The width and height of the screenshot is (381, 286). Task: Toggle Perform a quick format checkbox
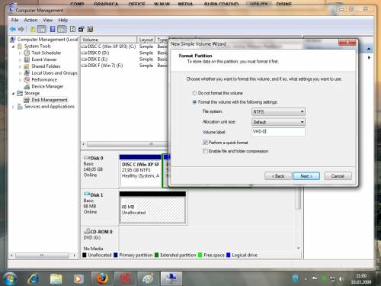(205, 143)
